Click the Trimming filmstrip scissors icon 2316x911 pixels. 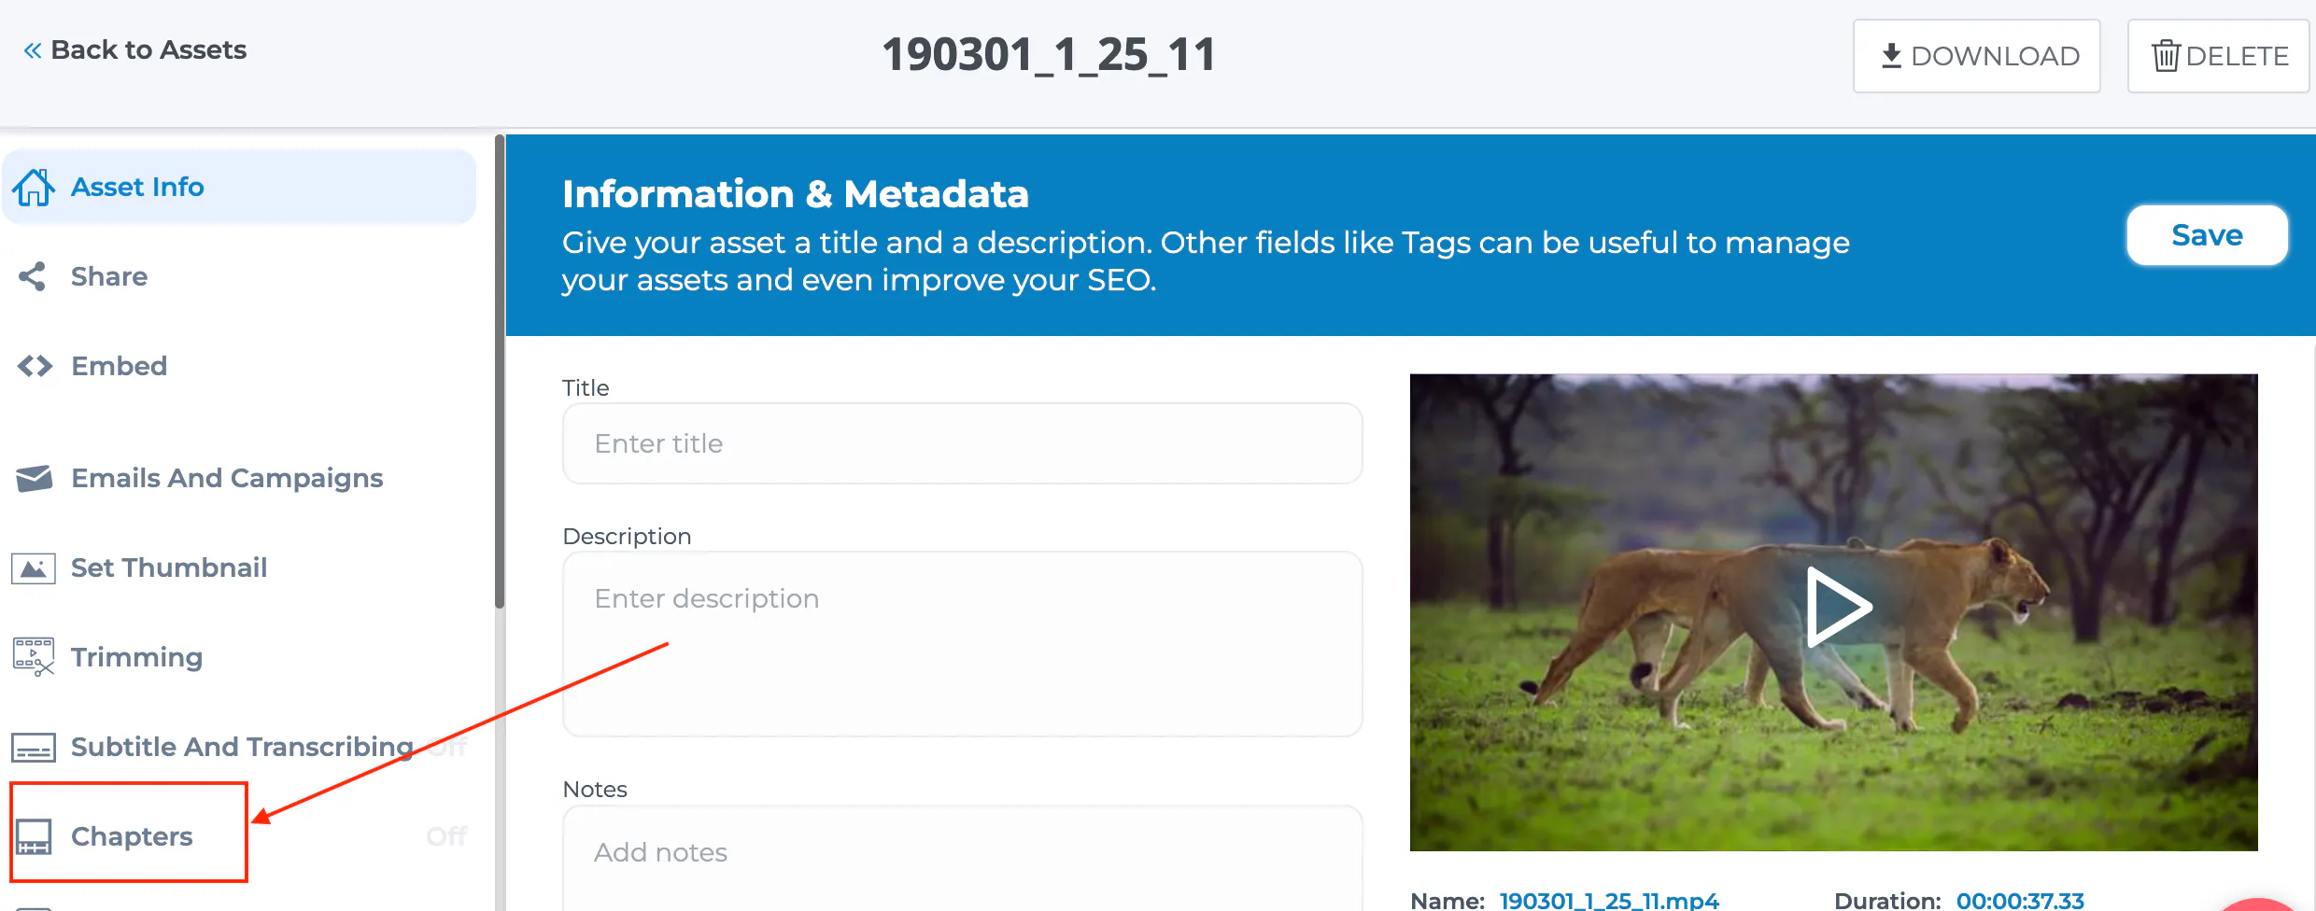(34, 657)
